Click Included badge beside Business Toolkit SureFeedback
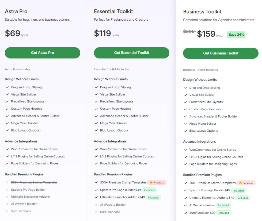 point(224,213)
